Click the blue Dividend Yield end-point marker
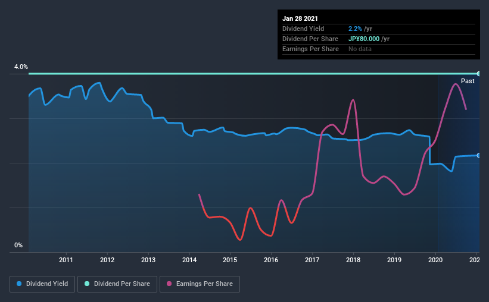Image resolution: width=489 pixels, height=302 pixels. (479, 155)
